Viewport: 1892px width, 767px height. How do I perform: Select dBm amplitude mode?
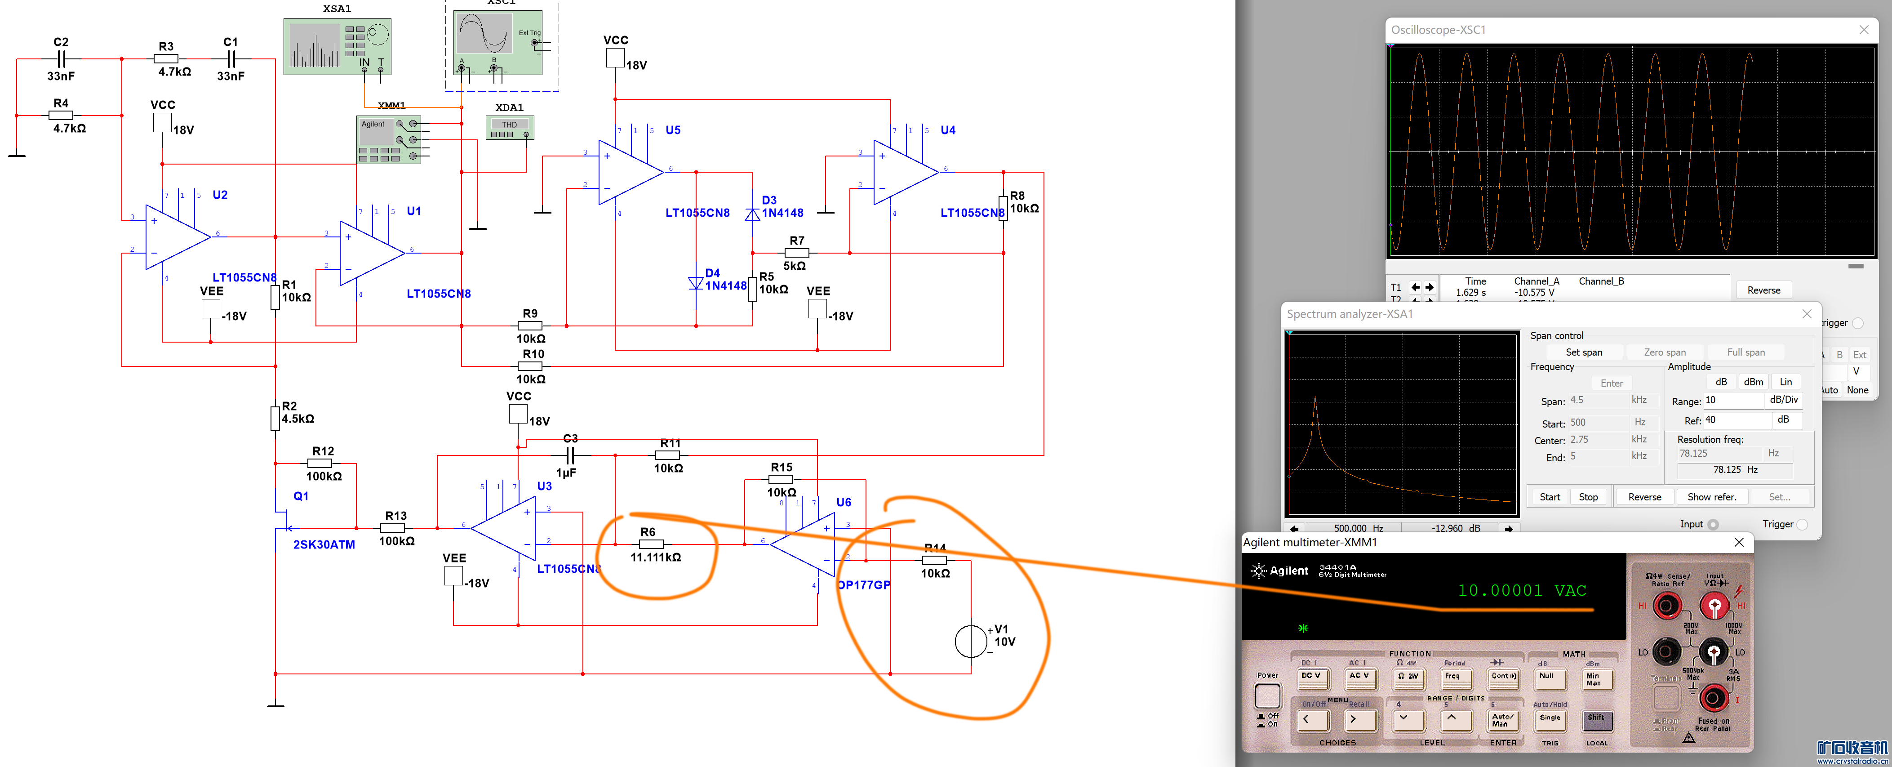[x=1753, y=382]
